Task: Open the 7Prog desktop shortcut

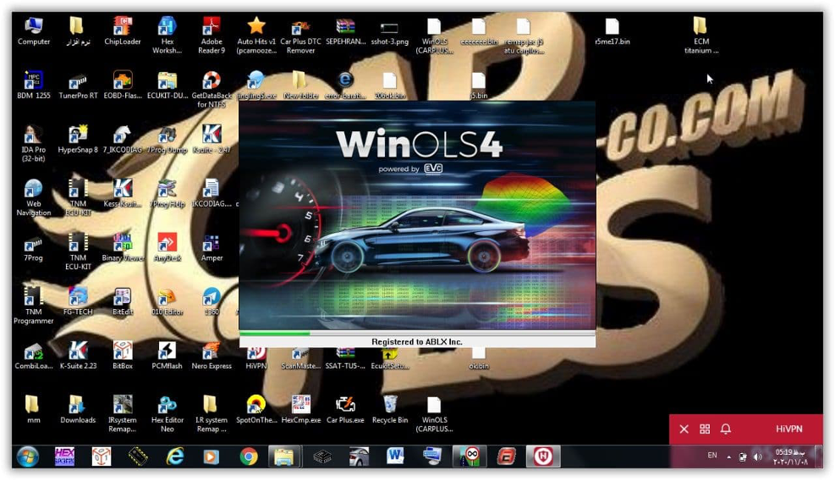Action: coord(34,247)
